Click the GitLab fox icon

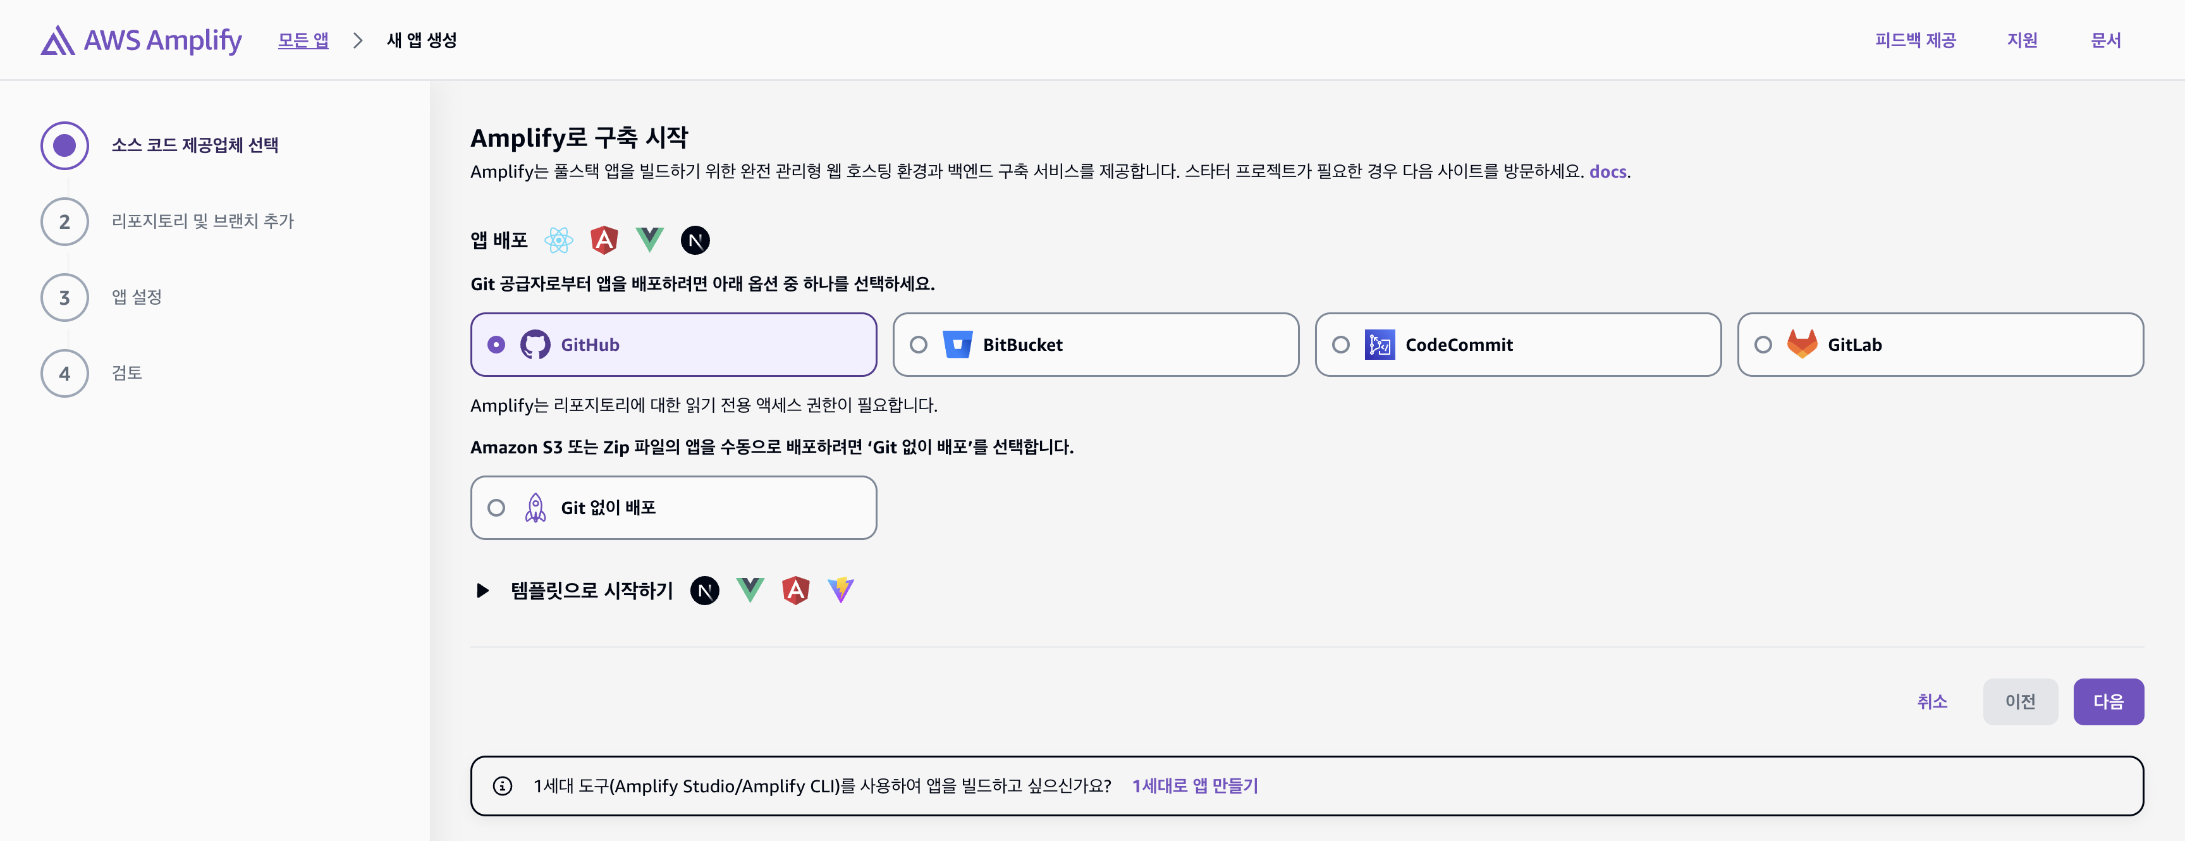(1802, 344)
